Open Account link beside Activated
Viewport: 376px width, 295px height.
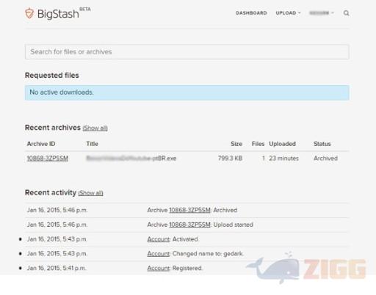[x=159, y=239]
